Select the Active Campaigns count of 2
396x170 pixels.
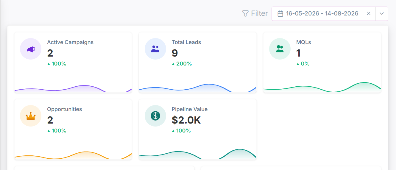coord(50,53)
